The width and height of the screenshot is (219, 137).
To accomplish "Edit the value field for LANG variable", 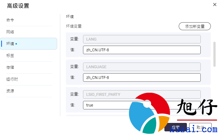I will point(142,50).
